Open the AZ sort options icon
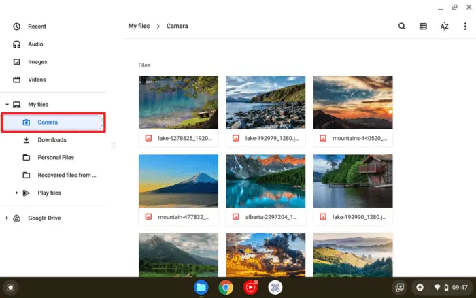This screenshot has width=476, height=298. 444,27
